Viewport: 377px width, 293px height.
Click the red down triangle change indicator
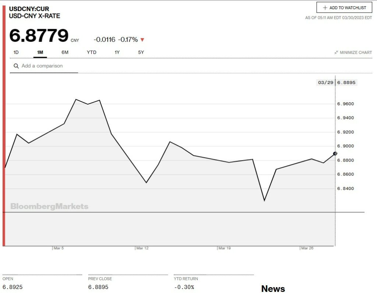click(x=142, y=40)
